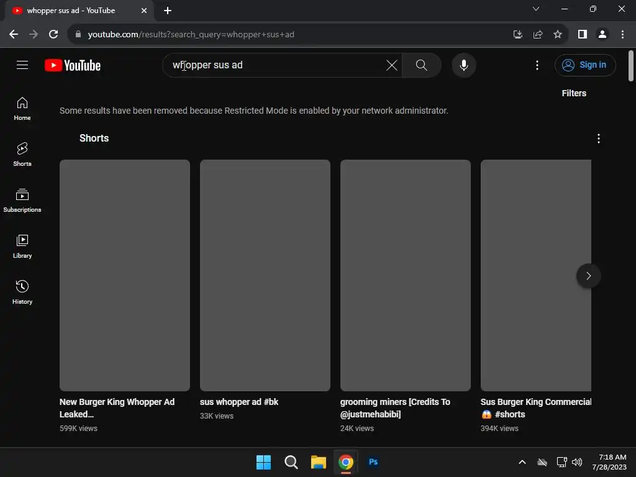Open the Filters options

pyautogui.click(x=573, y=93)
